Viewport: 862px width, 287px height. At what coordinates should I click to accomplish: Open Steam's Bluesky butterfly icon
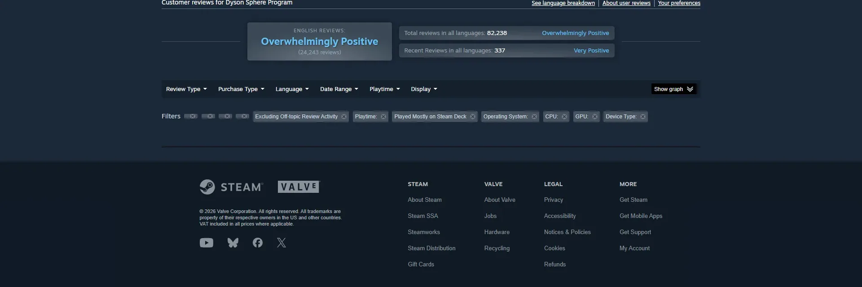tap(233, 243)
